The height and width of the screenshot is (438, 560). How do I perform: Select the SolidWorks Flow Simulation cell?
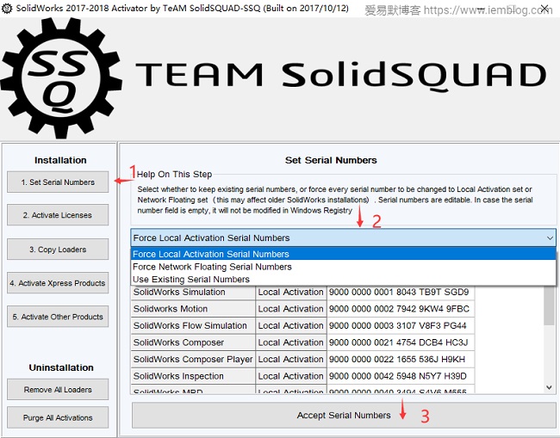(x=193, y=325)
